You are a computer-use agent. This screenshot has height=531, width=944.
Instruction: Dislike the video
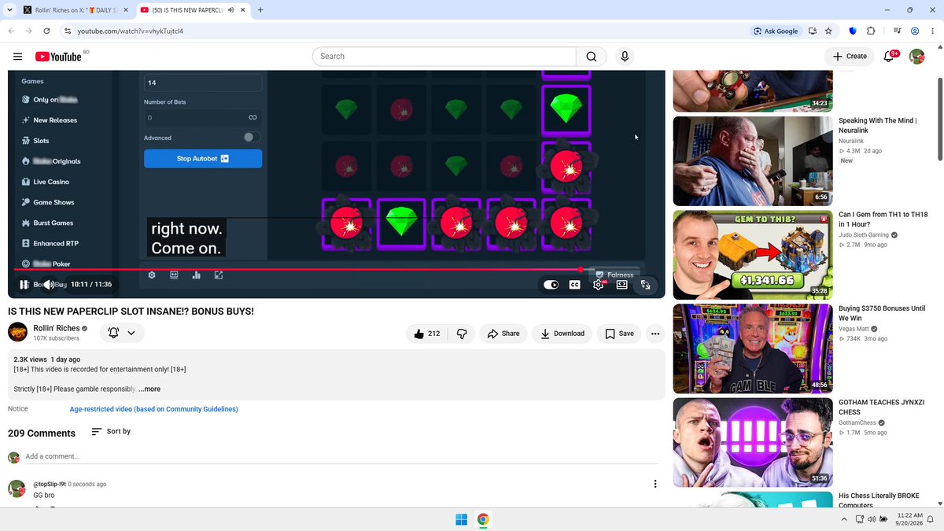(x=462, y=334)
